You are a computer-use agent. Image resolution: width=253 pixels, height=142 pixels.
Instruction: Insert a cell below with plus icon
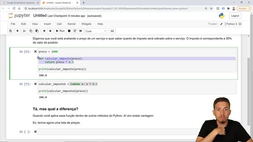click(x=17, y=31)
